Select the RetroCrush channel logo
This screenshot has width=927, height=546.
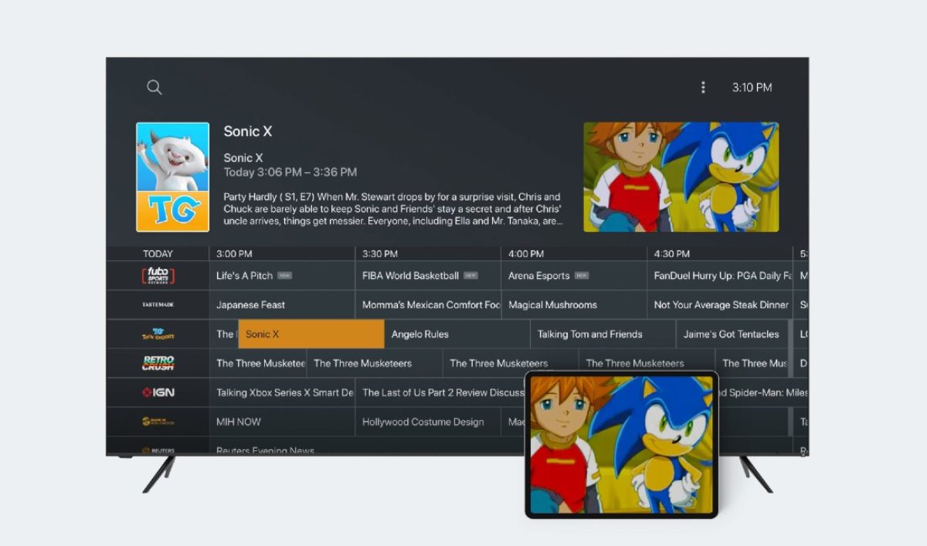tap(158, 363)
